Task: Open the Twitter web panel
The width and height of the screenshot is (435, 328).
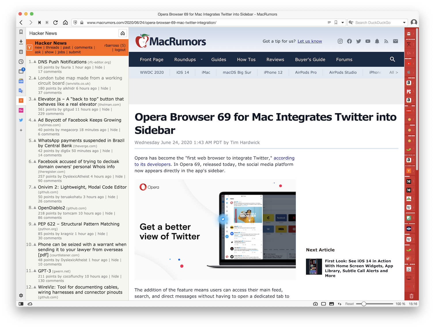Action: point(21,120)
